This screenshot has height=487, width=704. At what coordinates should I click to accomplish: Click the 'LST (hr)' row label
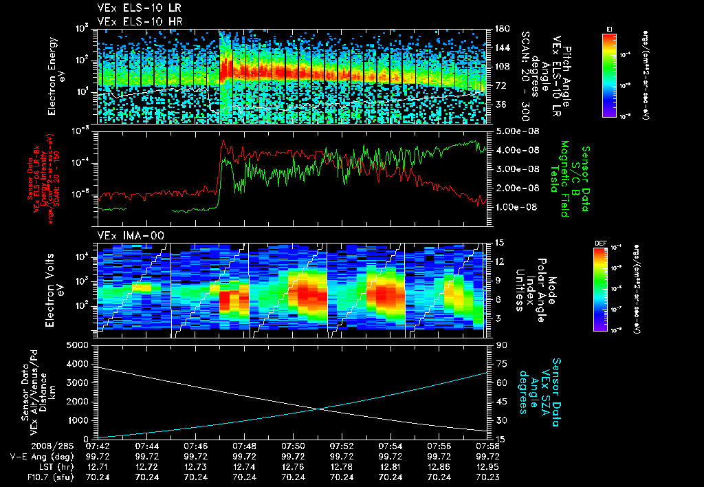coord(55,467)
